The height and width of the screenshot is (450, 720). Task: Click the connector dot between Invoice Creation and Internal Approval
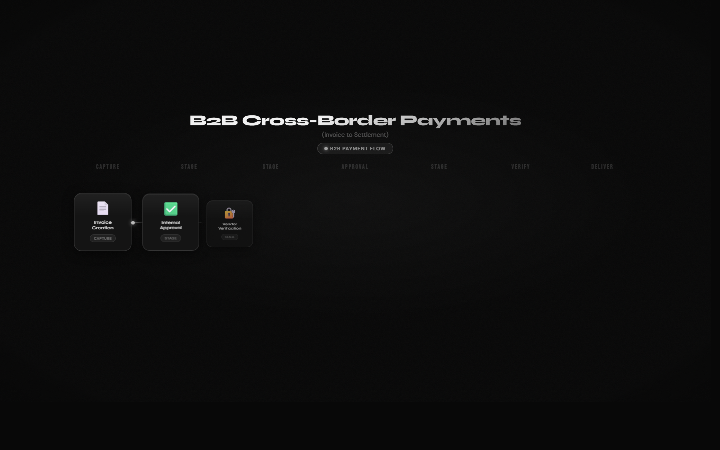133,223
